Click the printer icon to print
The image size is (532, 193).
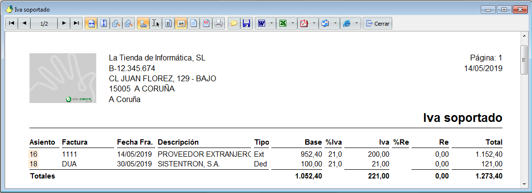[219, 23]
